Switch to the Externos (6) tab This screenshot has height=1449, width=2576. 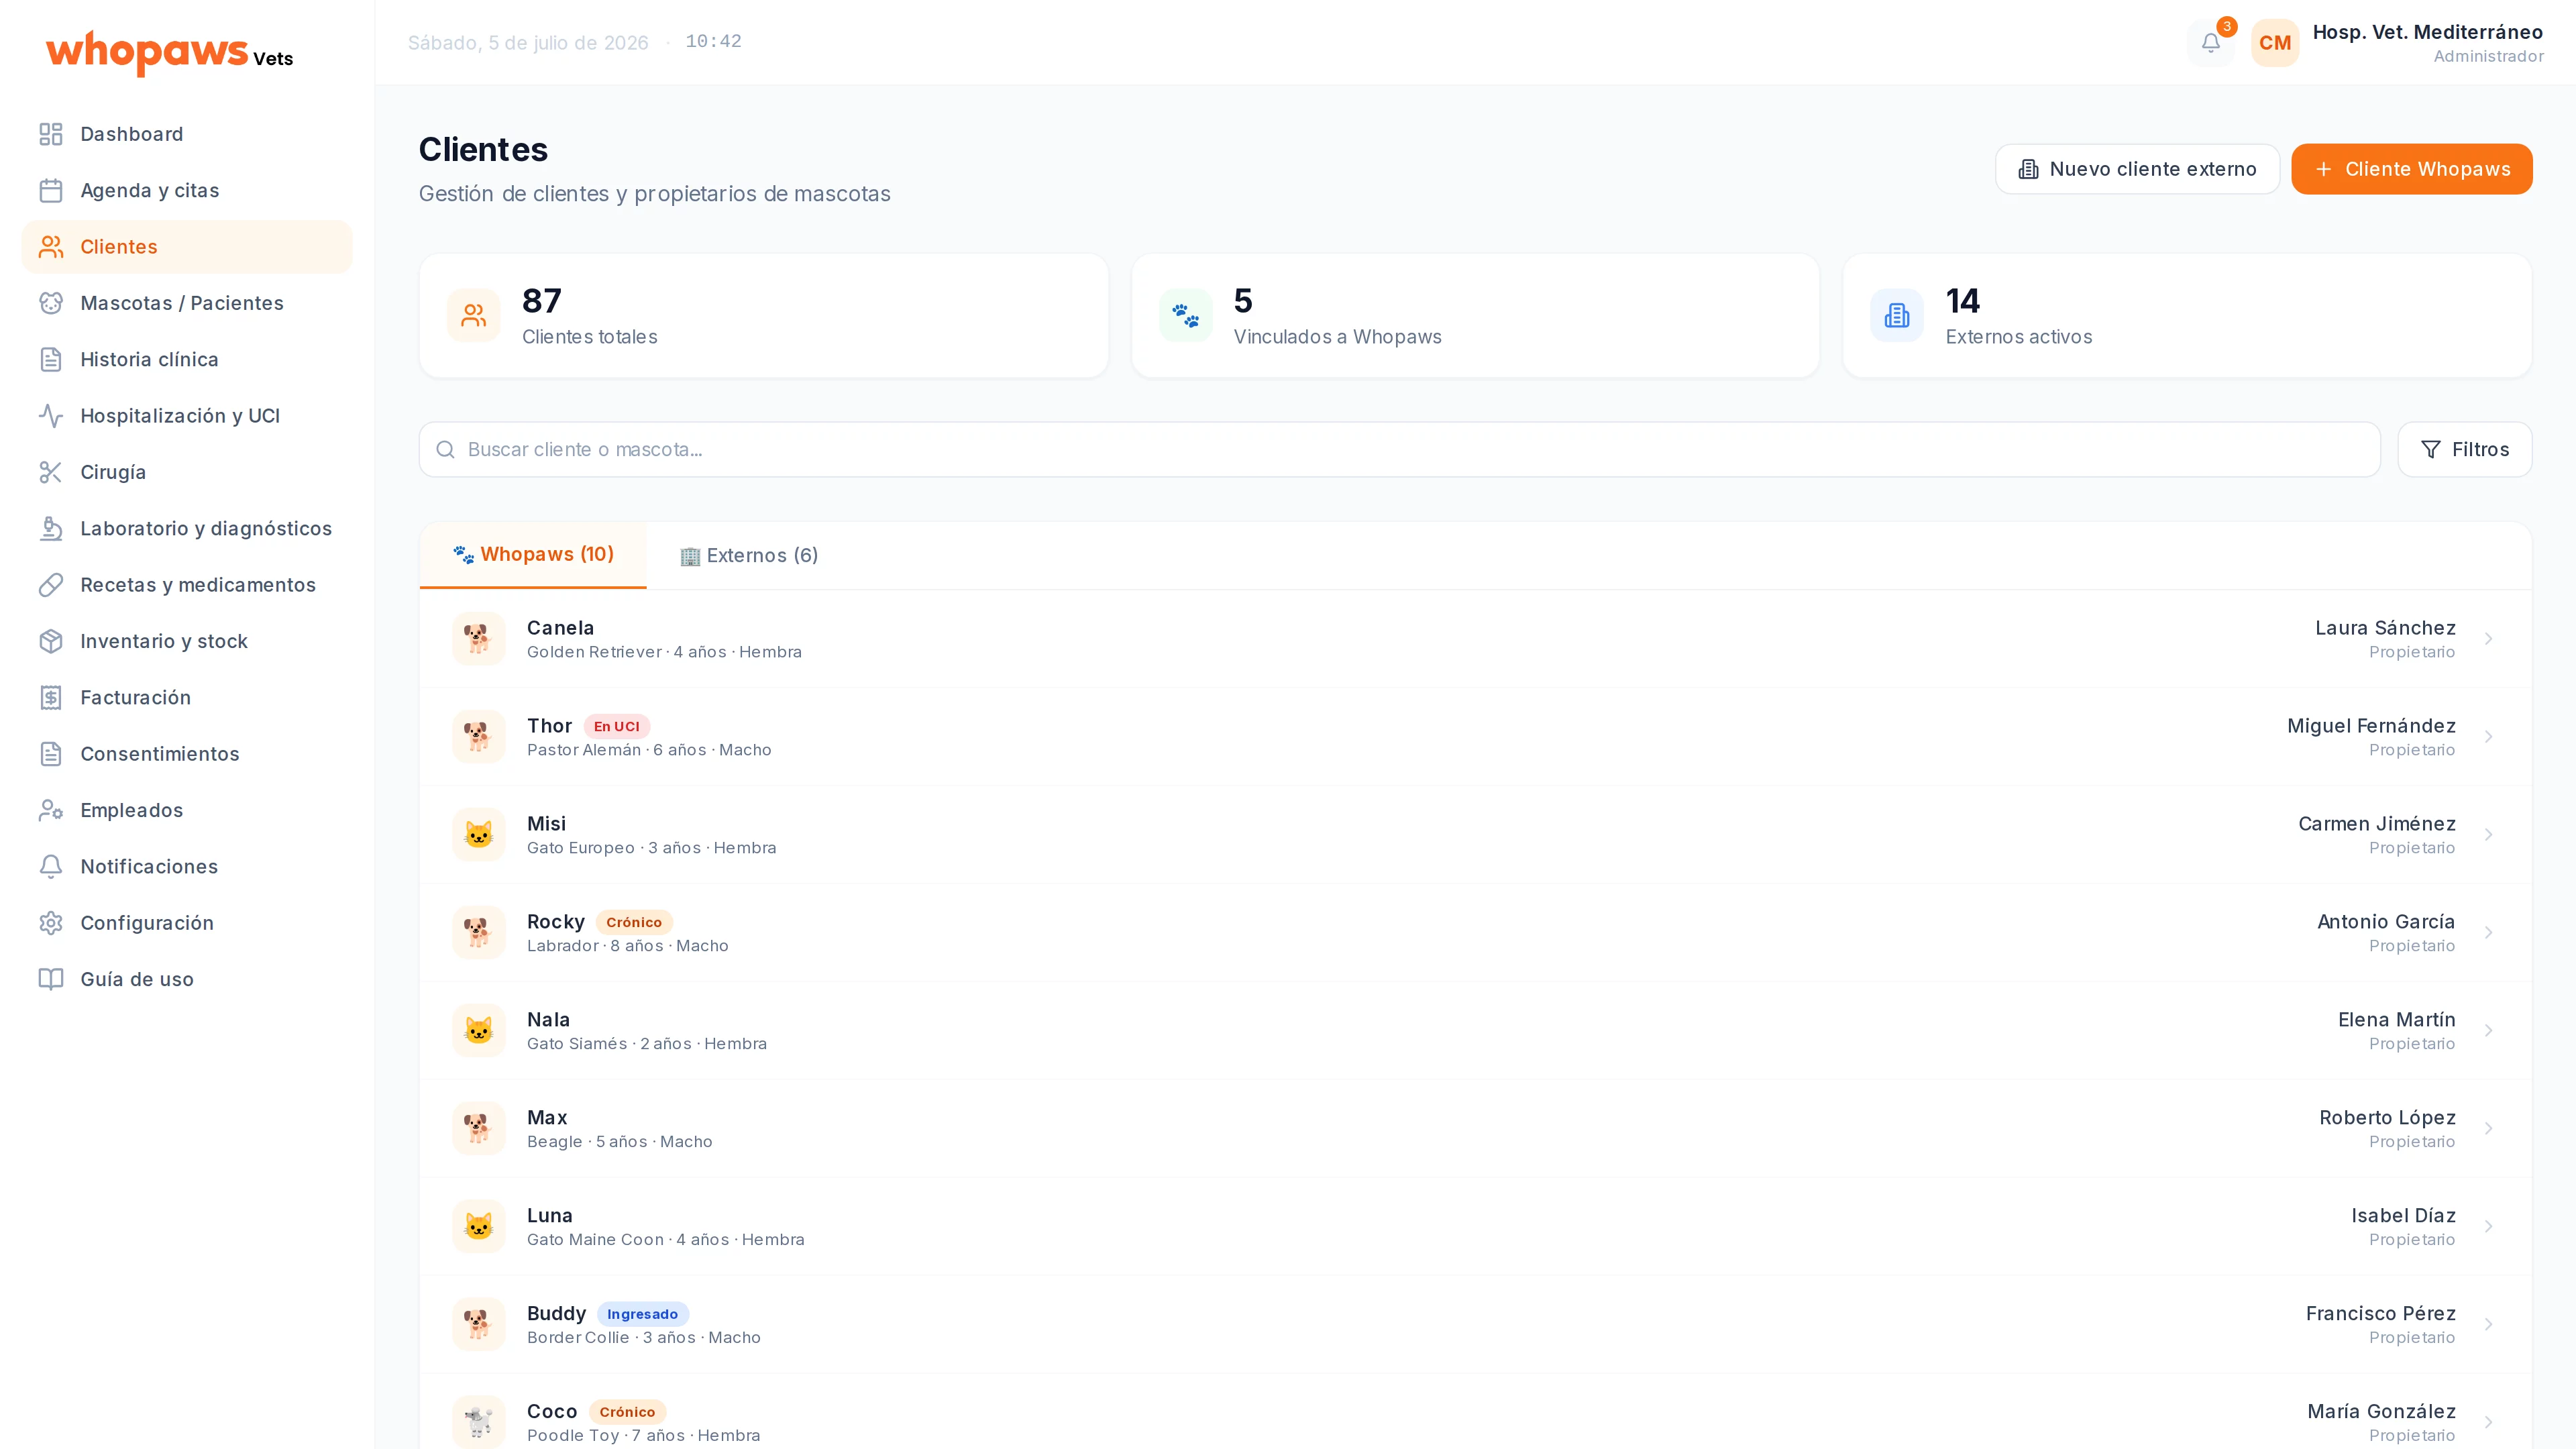(749, 555)
